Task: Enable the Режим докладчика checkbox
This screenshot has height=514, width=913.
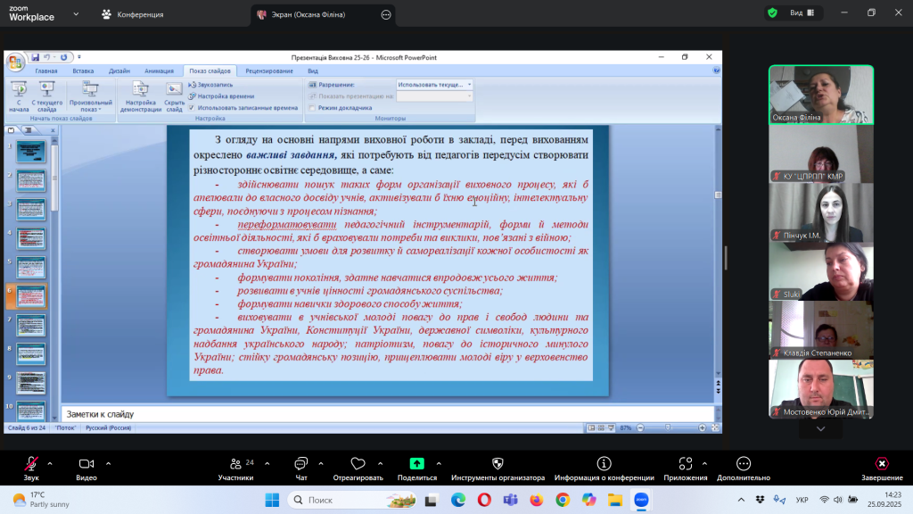Action: point(312,108)
